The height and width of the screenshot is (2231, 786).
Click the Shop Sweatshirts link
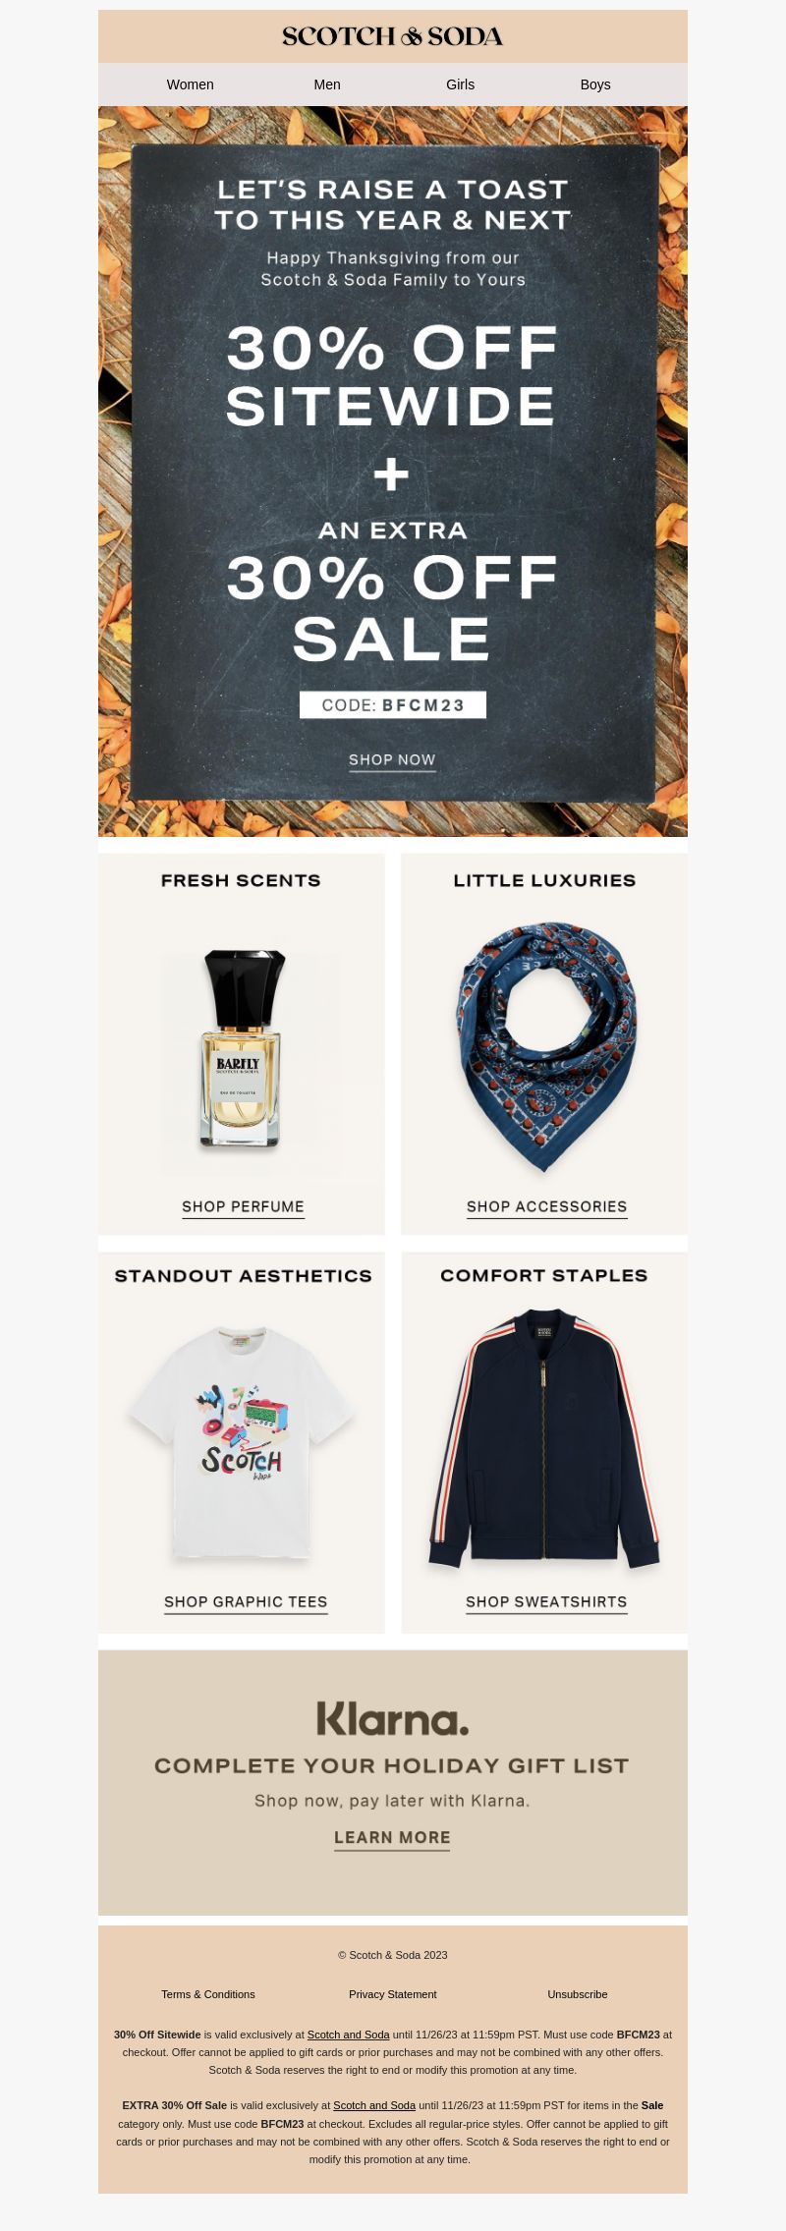pos(546,1602)
